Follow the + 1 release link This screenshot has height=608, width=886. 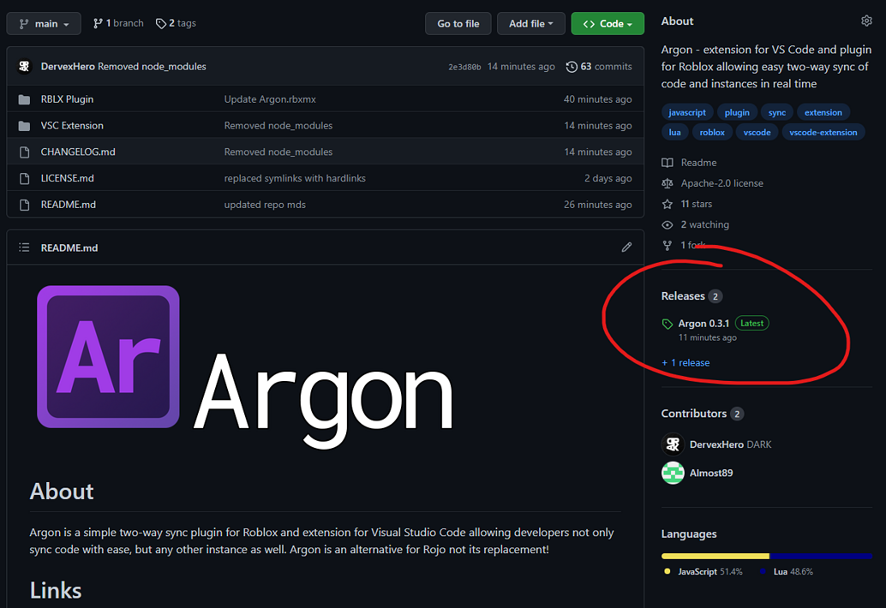click(685, 362)
